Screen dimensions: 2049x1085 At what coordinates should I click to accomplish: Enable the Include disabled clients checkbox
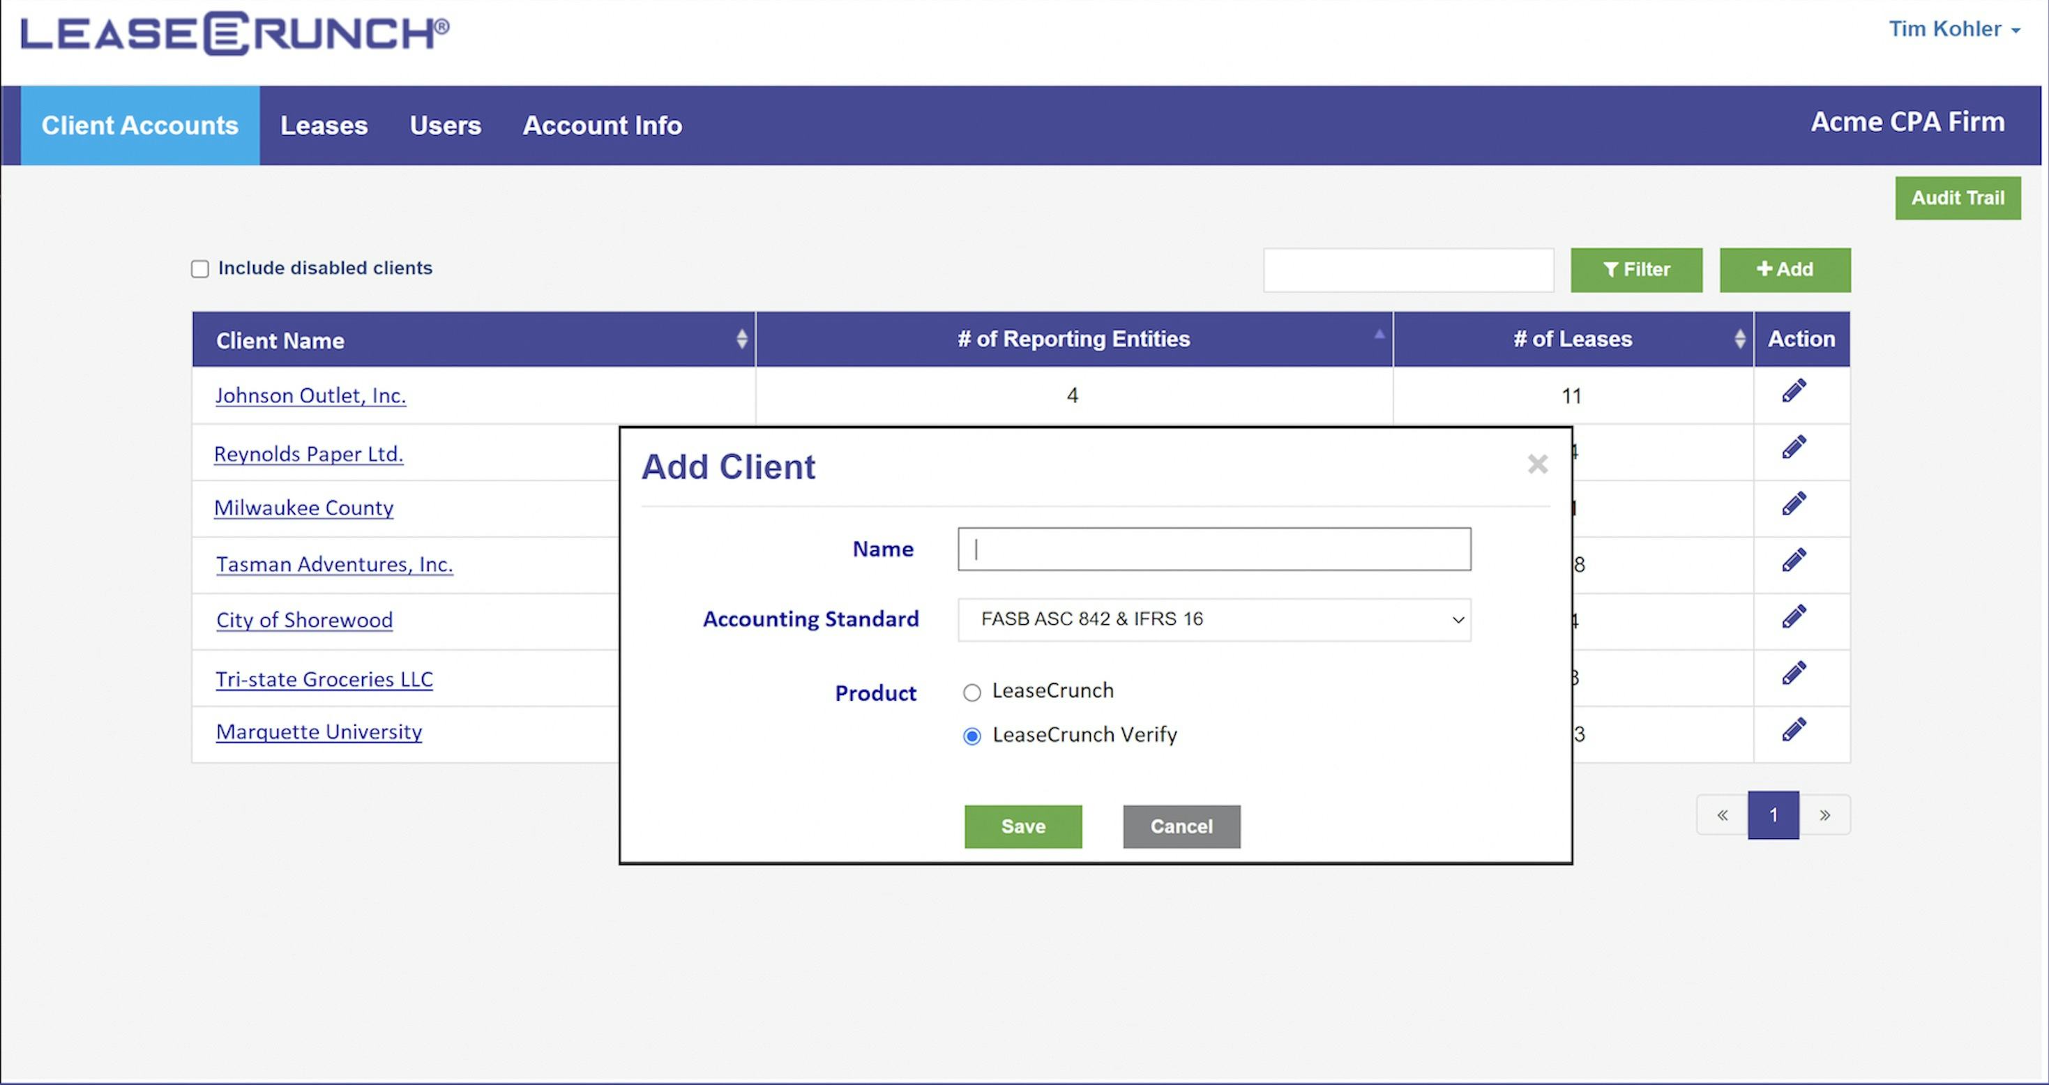tap(199, 269)
